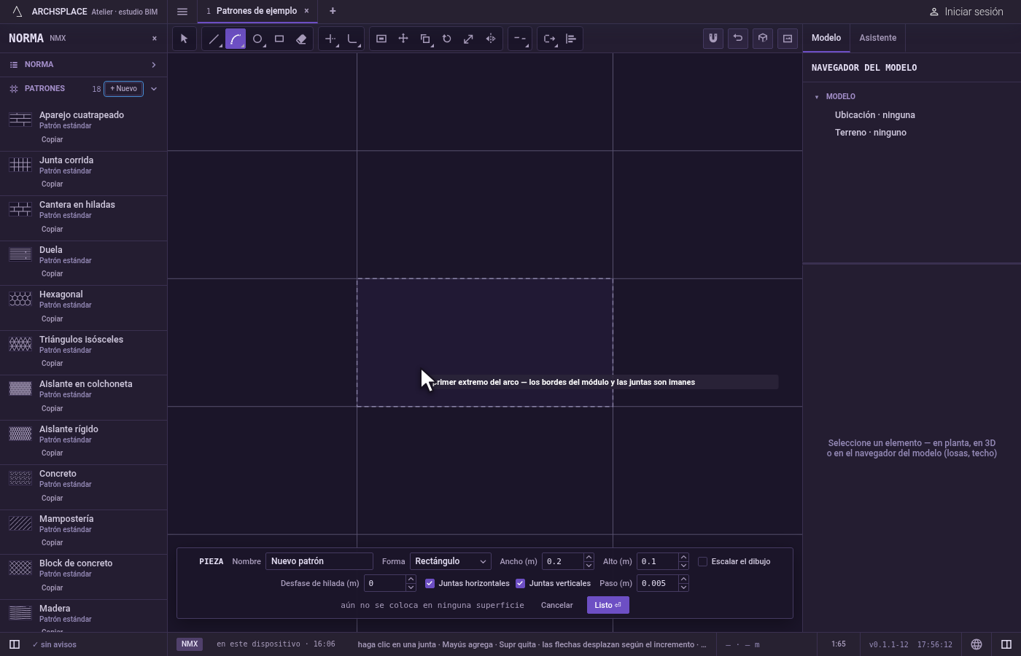Click the move tool icon

[403, 39]
